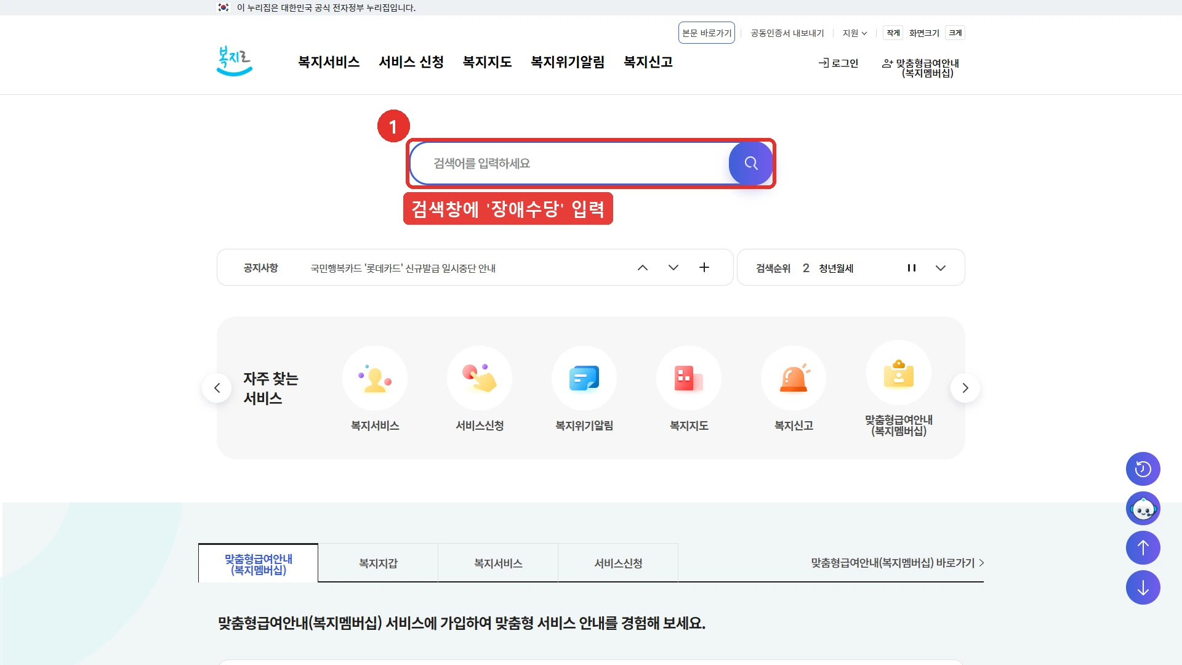Select the lower 서비스신청 tab
The width and height of the screenshot is (1182, 665).
point(618,563)
